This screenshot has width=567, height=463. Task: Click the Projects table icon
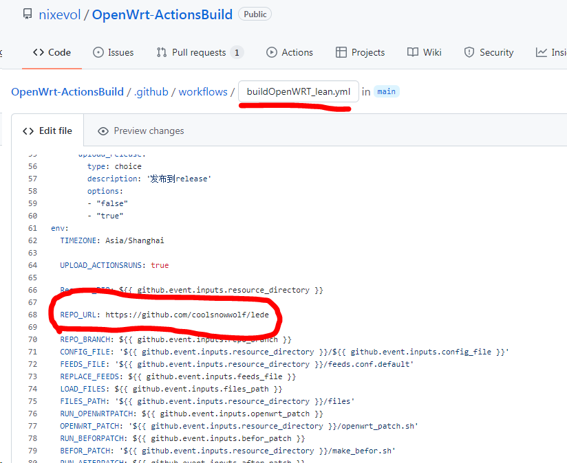pos(341,52)
